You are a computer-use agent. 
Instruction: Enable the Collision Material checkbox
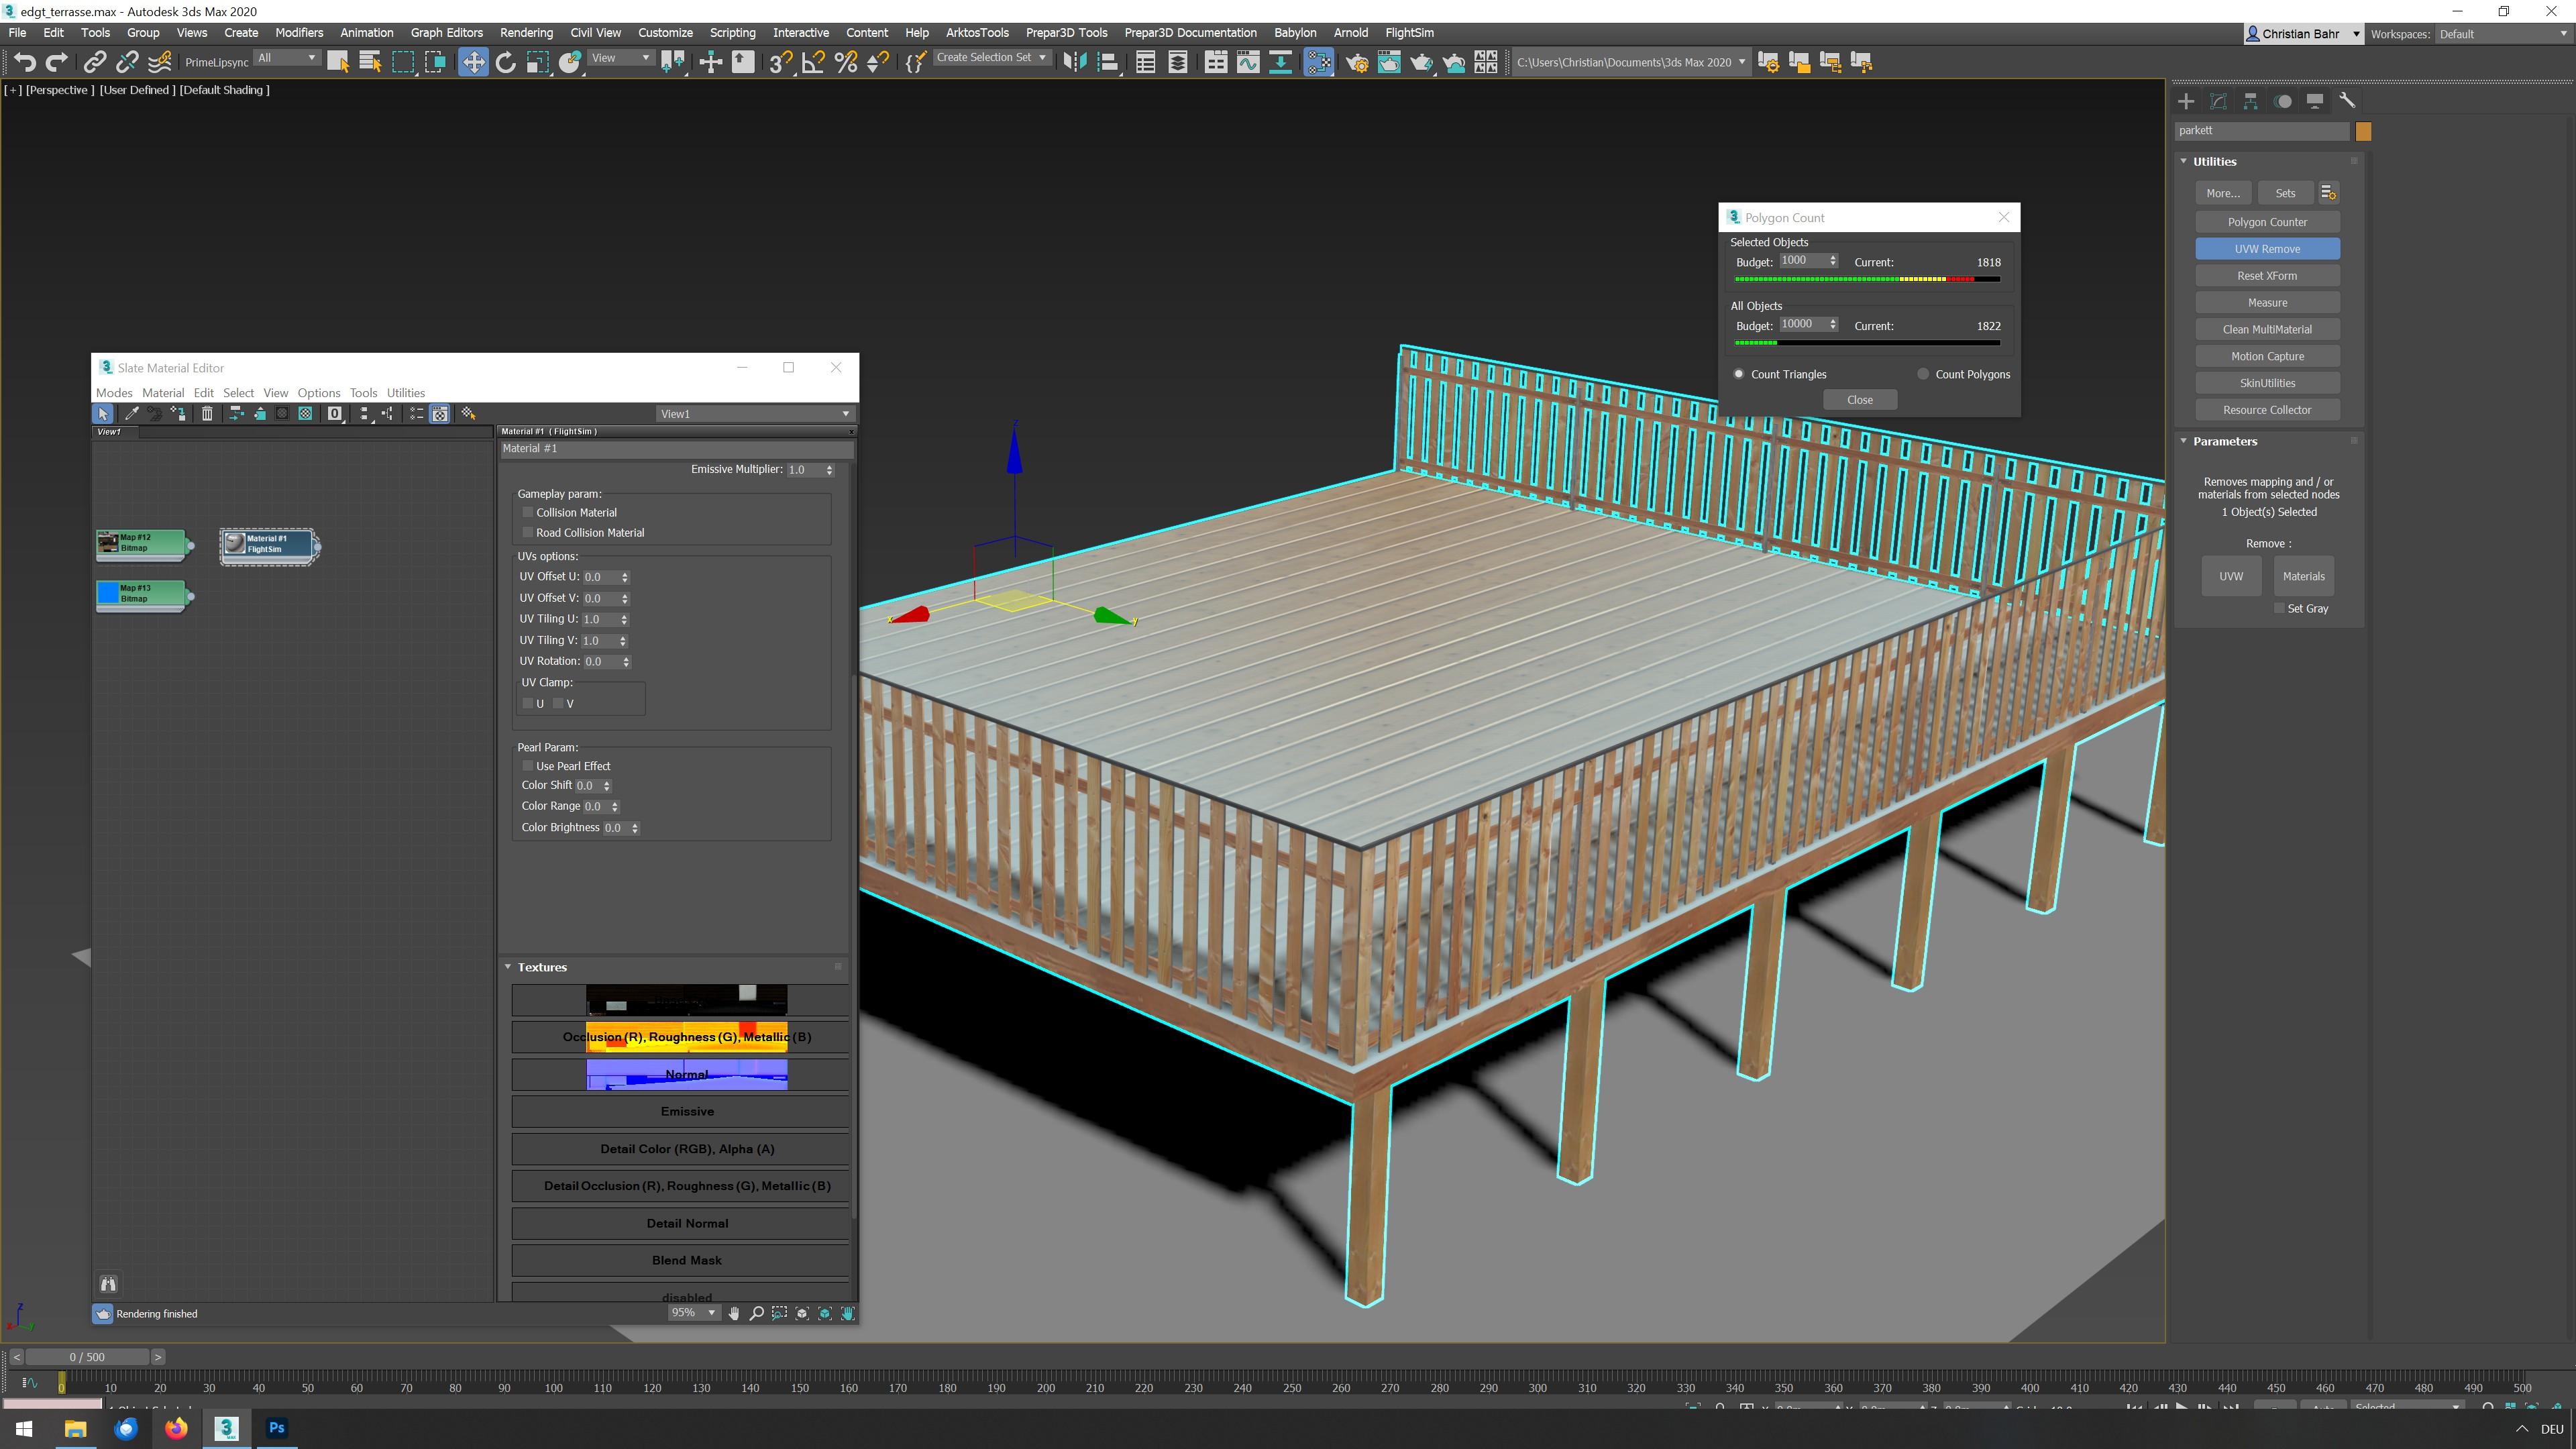click(528, 512)
